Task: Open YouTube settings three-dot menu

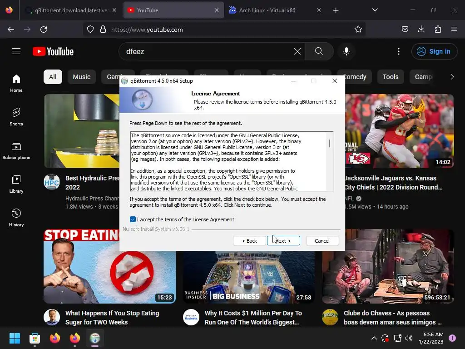Action: 399,51
